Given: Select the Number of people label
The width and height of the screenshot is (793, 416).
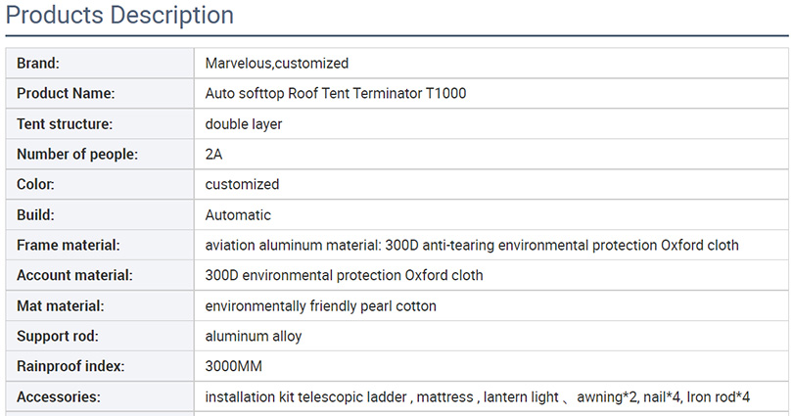Looking at the screenshot, I should pos(77,155).
